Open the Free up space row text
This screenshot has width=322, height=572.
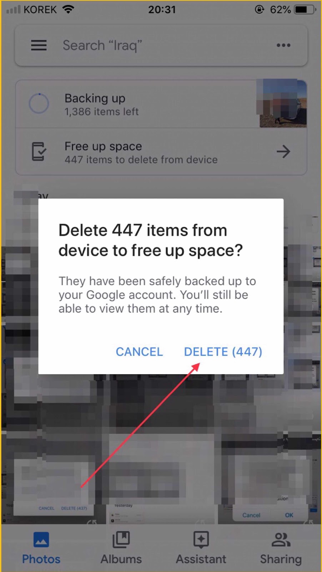point(141,153)
